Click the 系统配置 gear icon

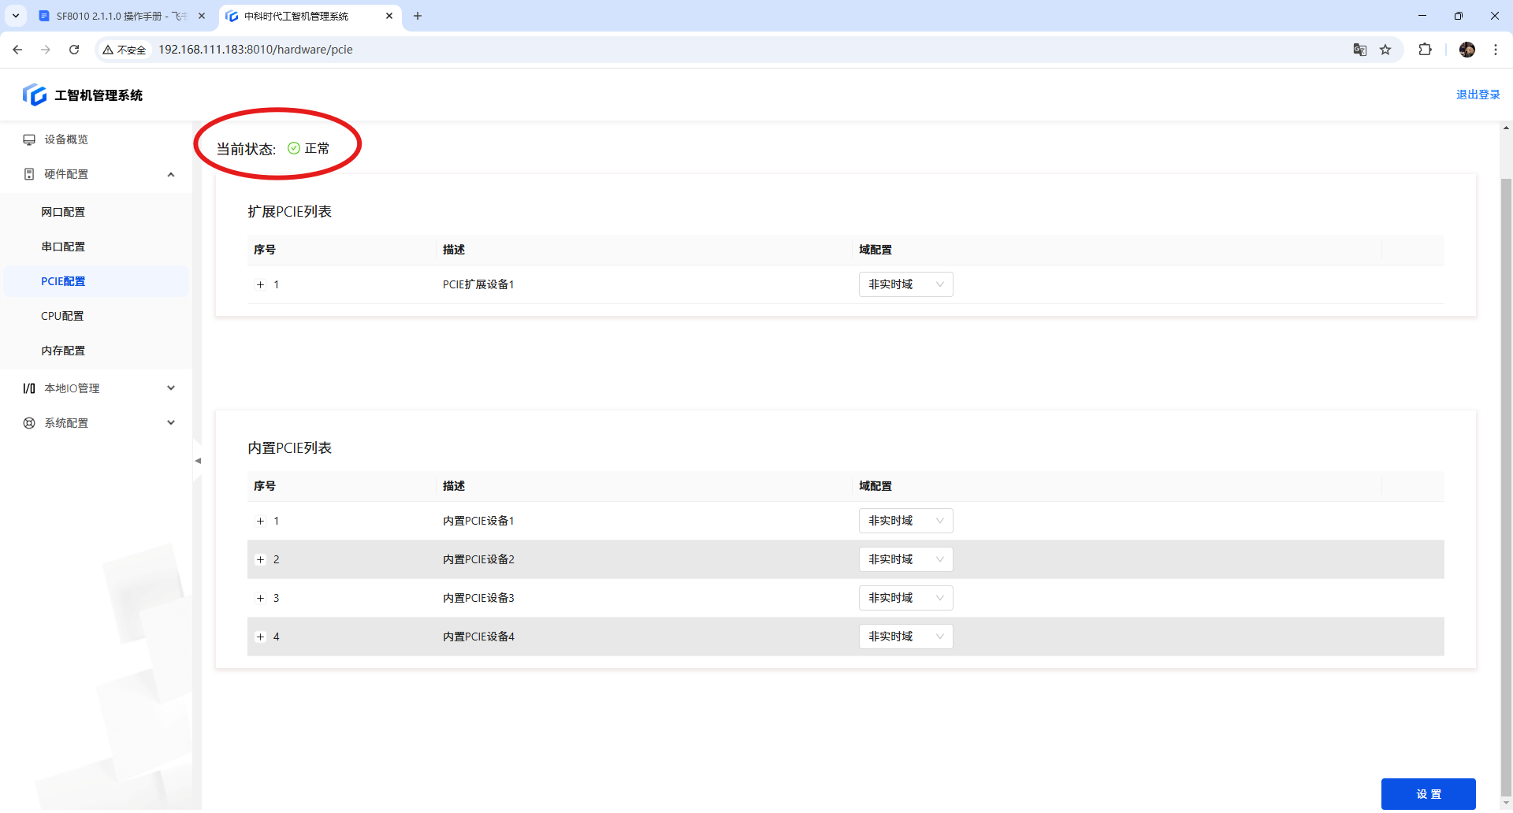29,423
